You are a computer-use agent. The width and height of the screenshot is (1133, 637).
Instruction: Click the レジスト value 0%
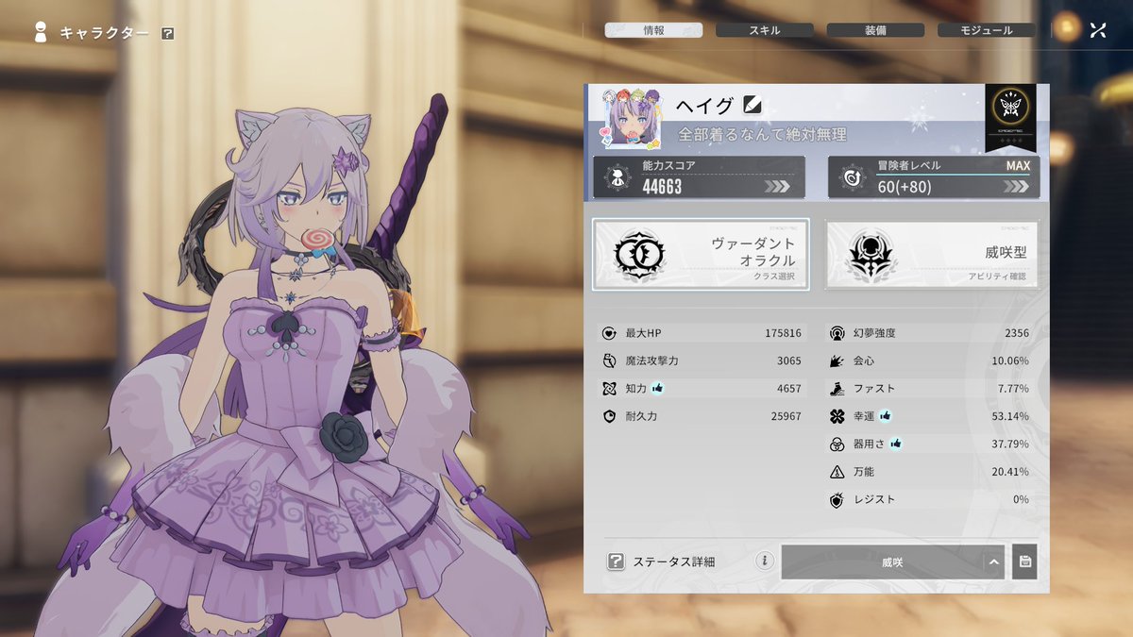(x=1021, y=499)
